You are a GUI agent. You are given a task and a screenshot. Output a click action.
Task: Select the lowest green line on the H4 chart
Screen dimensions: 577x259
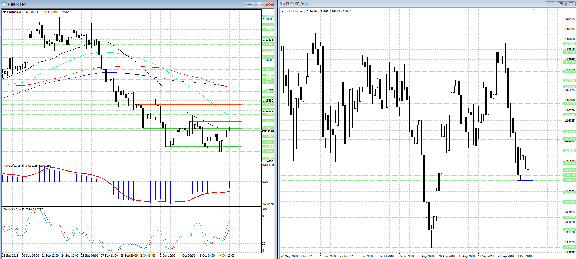point(204,147)
